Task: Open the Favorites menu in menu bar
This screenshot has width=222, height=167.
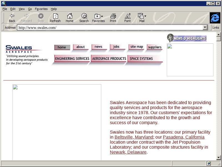Action: [x=41, y=9]
